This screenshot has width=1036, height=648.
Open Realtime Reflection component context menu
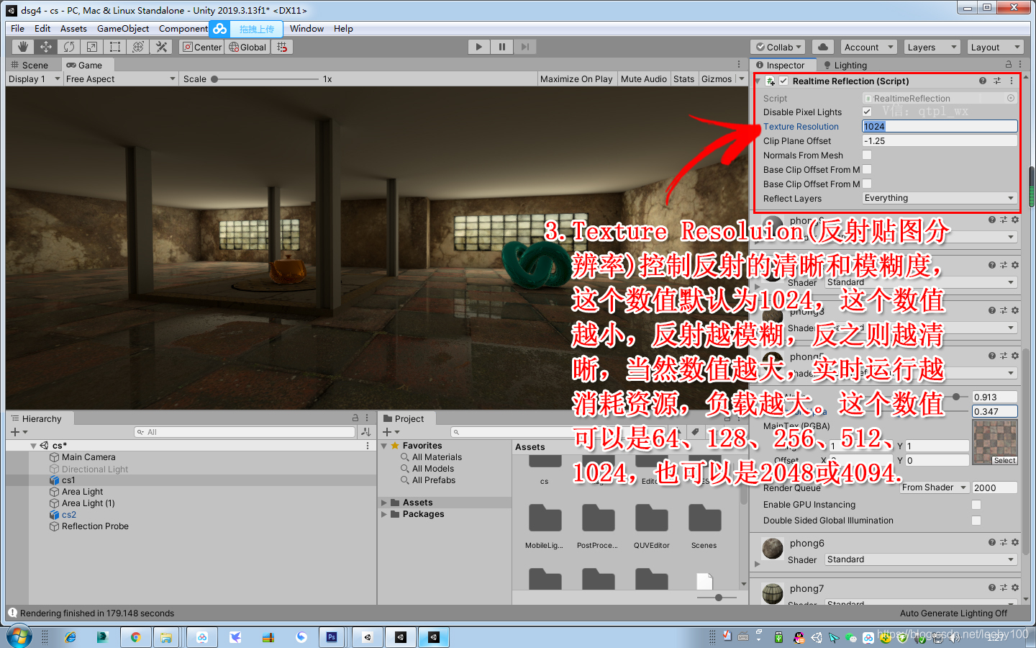point(1012,81)
